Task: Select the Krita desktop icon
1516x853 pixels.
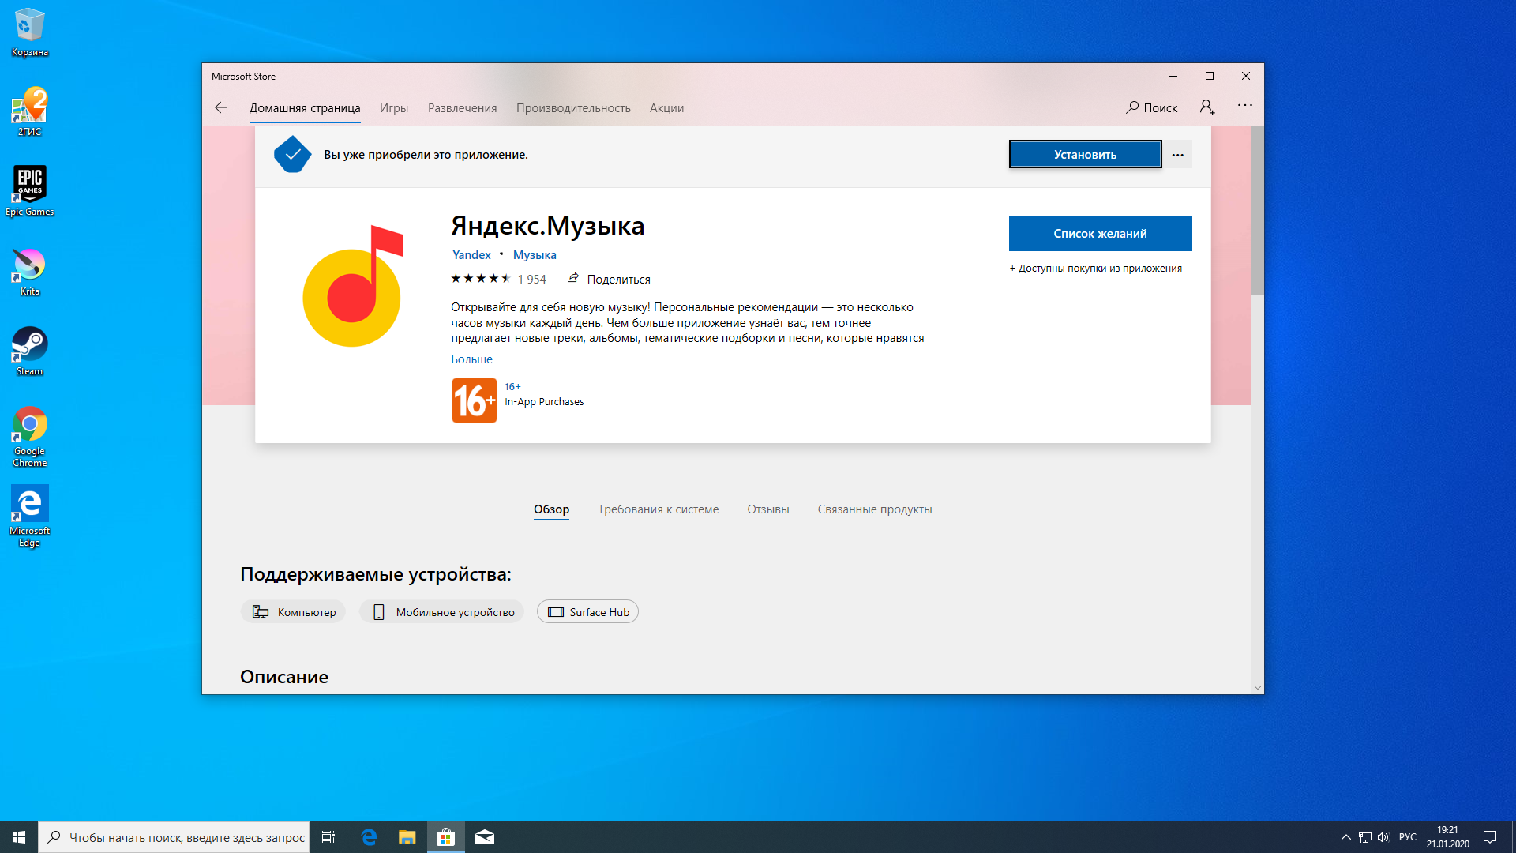Action: [x=29, y=272]
